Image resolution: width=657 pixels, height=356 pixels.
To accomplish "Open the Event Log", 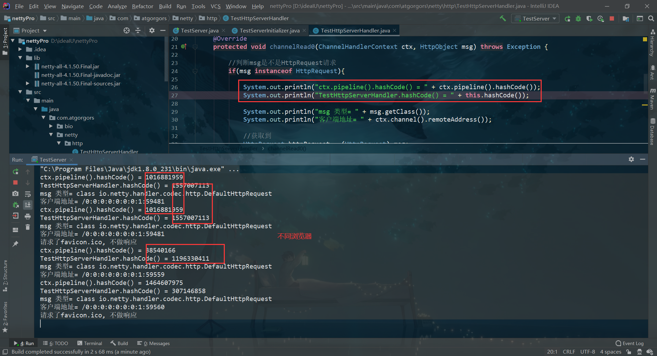I will point(630,343).
